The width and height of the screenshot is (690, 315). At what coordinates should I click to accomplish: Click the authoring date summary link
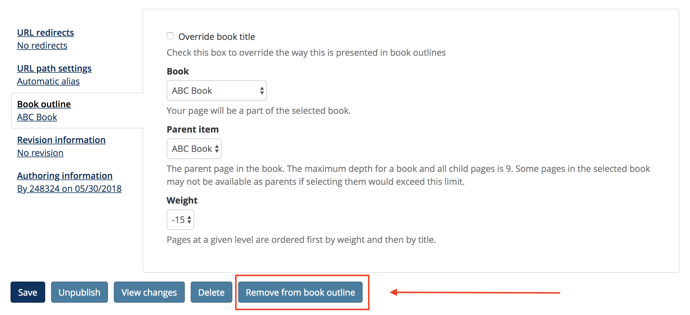click(x=69, y=189)
